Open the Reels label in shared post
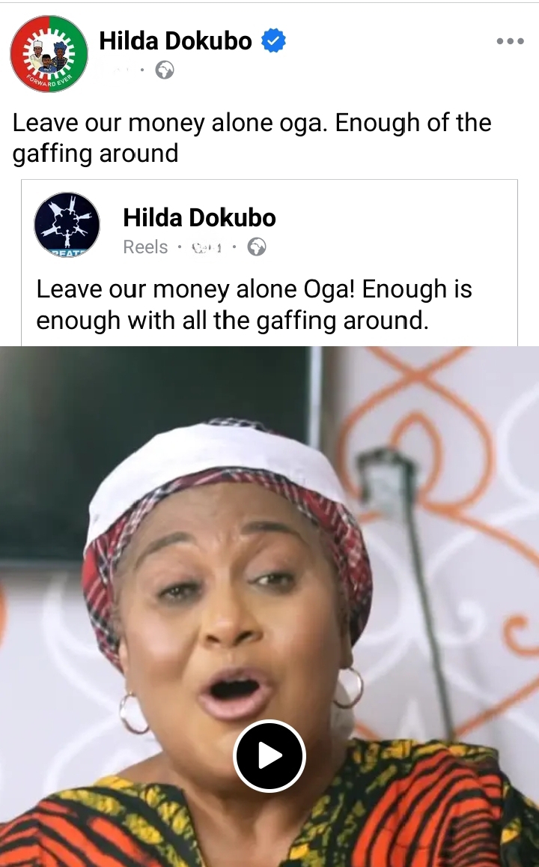The width and height of the screenshot is (539, 867). pyautogui.click(x=145, y=247)
